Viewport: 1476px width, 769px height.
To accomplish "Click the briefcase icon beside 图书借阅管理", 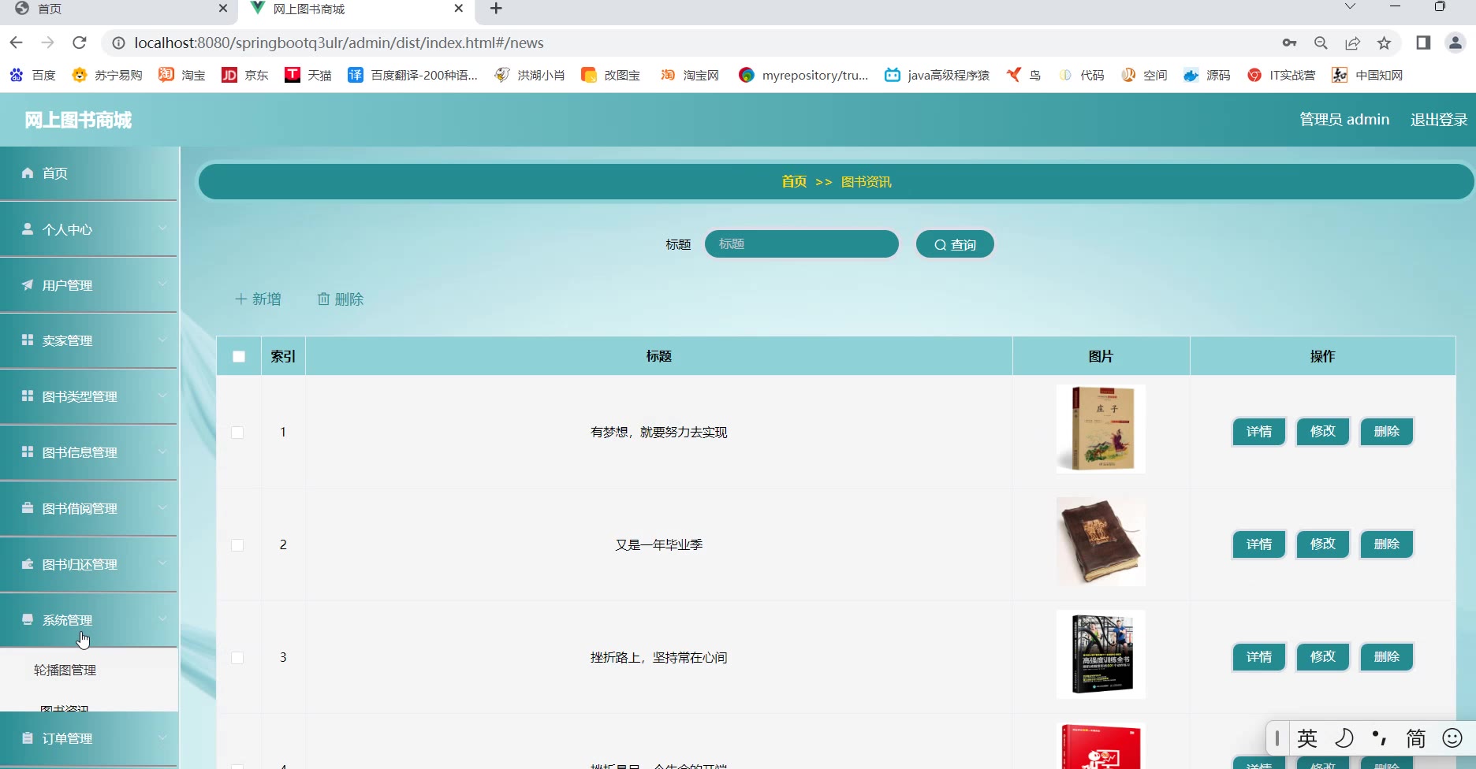I will click(x=28, y=507).
